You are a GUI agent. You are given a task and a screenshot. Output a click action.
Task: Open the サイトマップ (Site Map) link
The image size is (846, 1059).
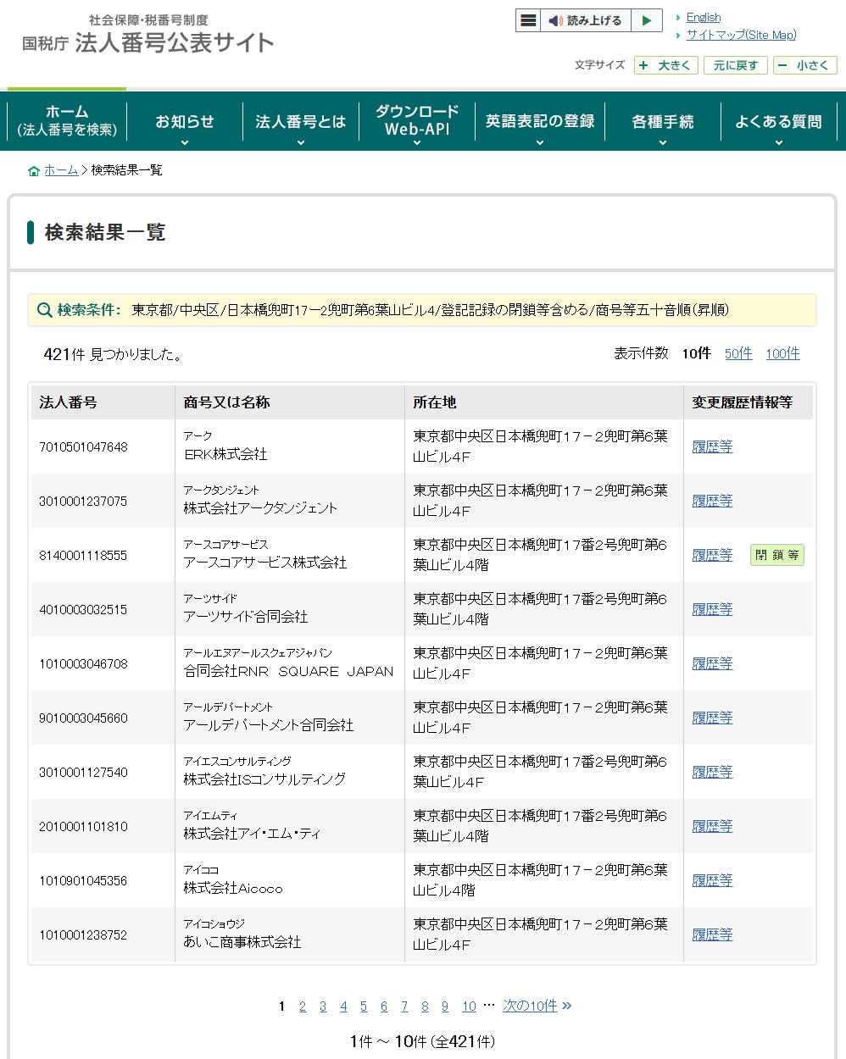pos(740,35)
